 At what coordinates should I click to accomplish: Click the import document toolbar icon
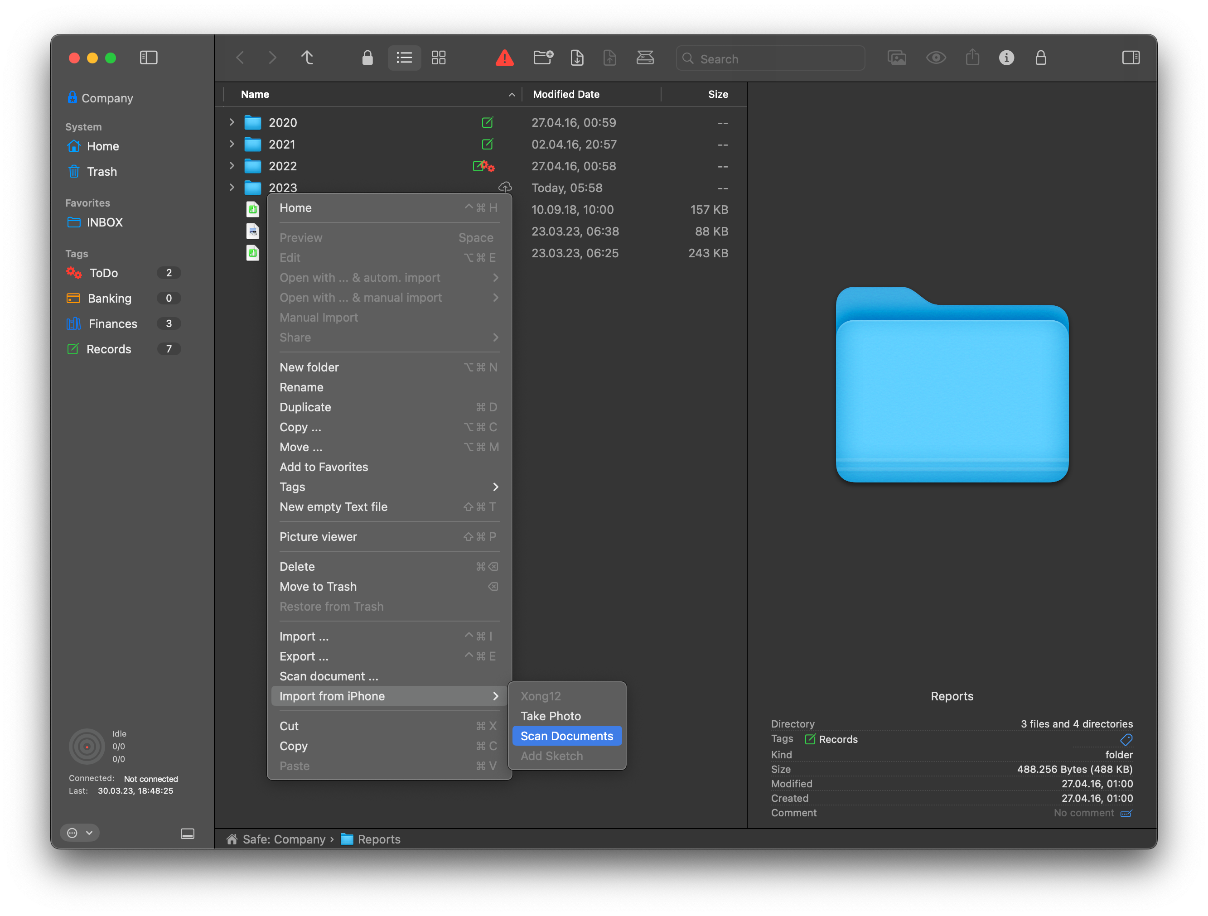pos(577,58)
